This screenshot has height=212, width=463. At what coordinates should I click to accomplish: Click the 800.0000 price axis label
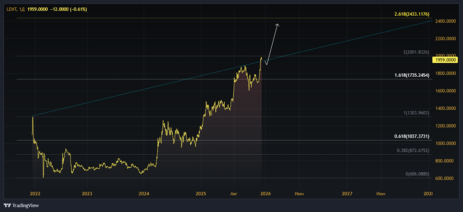coord(445,161)
